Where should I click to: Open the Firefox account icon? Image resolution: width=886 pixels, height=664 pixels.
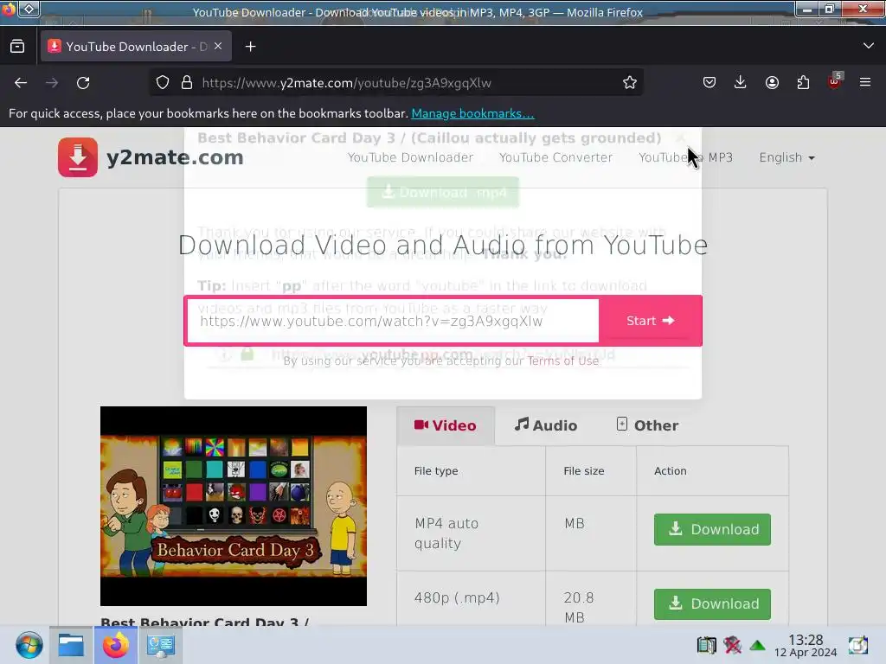click(x=772, y=83)
